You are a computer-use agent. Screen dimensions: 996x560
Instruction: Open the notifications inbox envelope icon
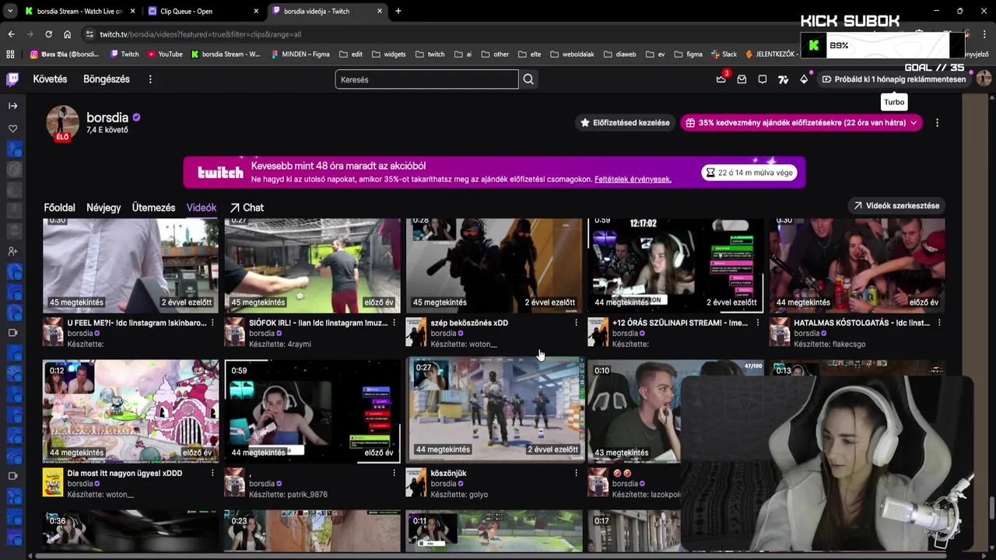[742, 79]
